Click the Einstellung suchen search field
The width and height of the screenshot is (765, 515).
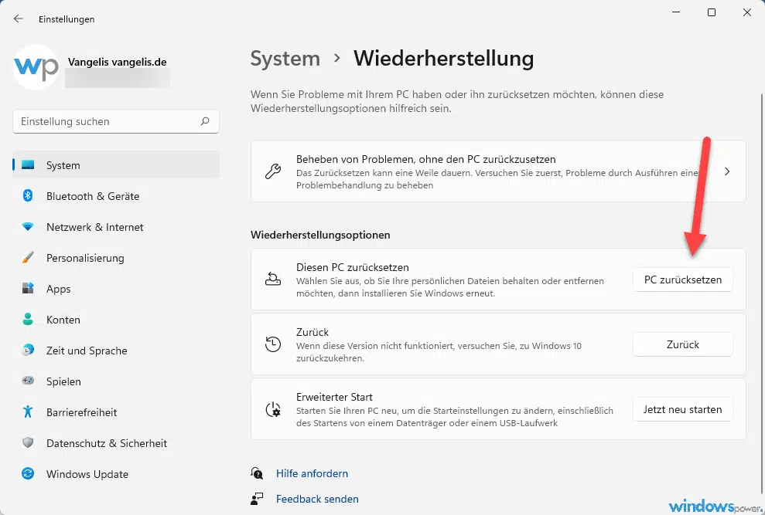pos(115,121)
